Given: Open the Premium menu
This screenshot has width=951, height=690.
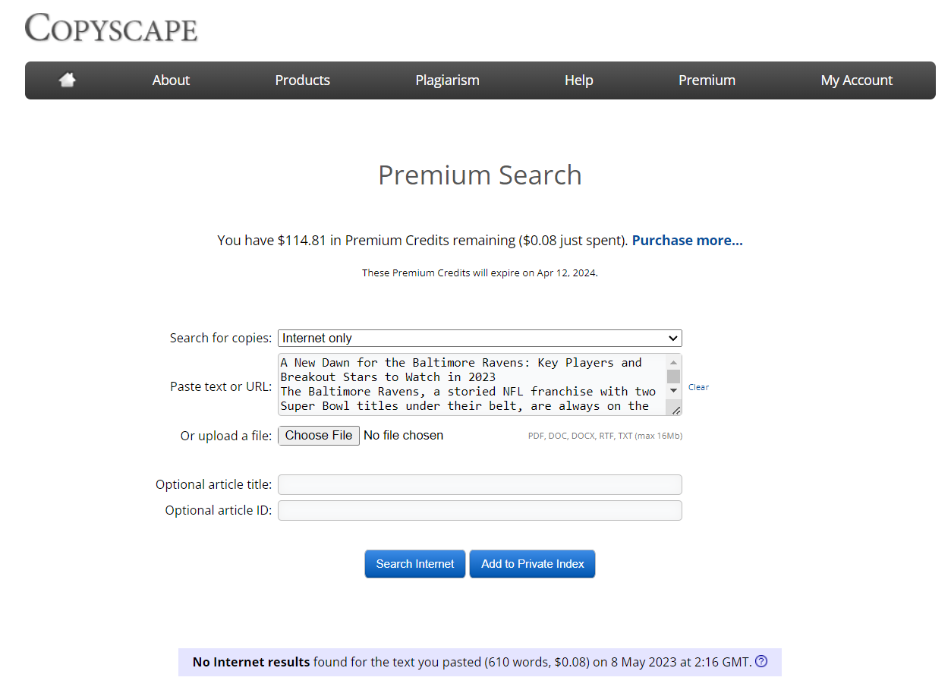Looking at the screenshot, I should (x=707, y=80).
